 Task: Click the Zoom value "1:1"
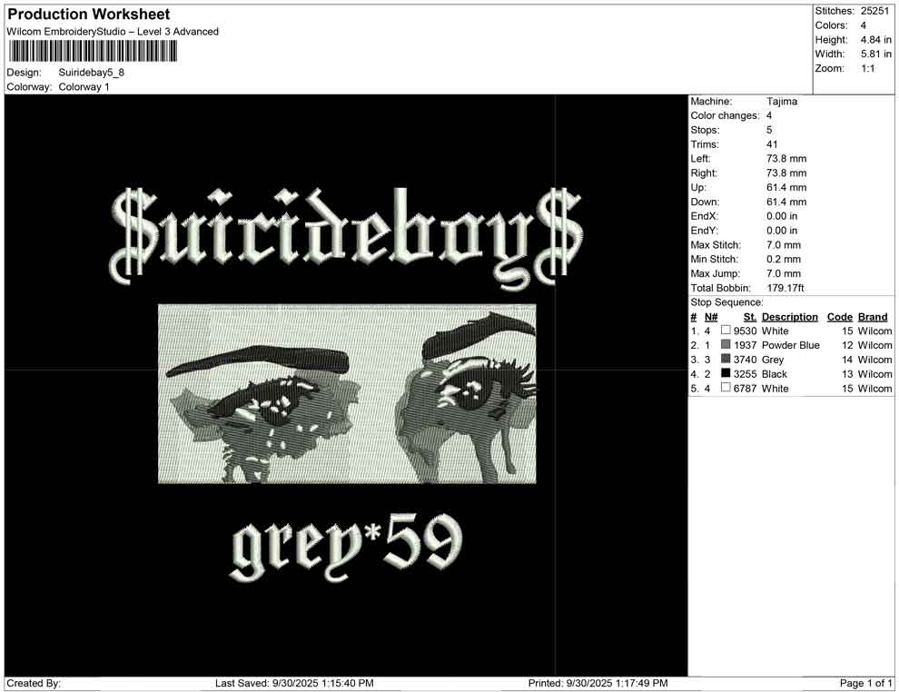[x=867, y=68]
